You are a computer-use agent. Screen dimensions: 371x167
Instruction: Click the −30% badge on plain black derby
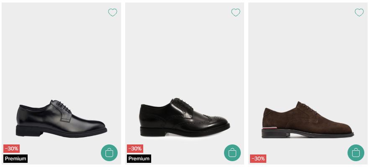point(11,149)
